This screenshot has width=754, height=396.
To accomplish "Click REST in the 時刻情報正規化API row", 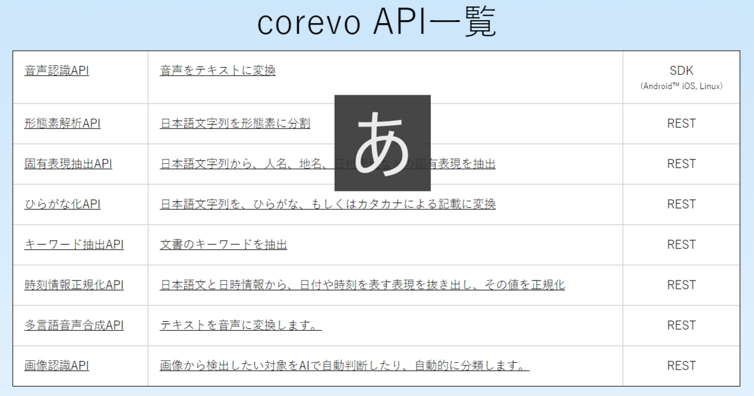I will (681, 285).
